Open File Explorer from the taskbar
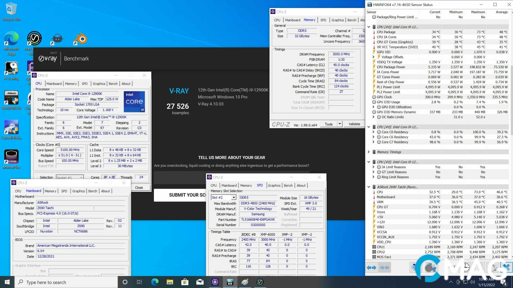The image size is (513, 288). coord(170,282)
